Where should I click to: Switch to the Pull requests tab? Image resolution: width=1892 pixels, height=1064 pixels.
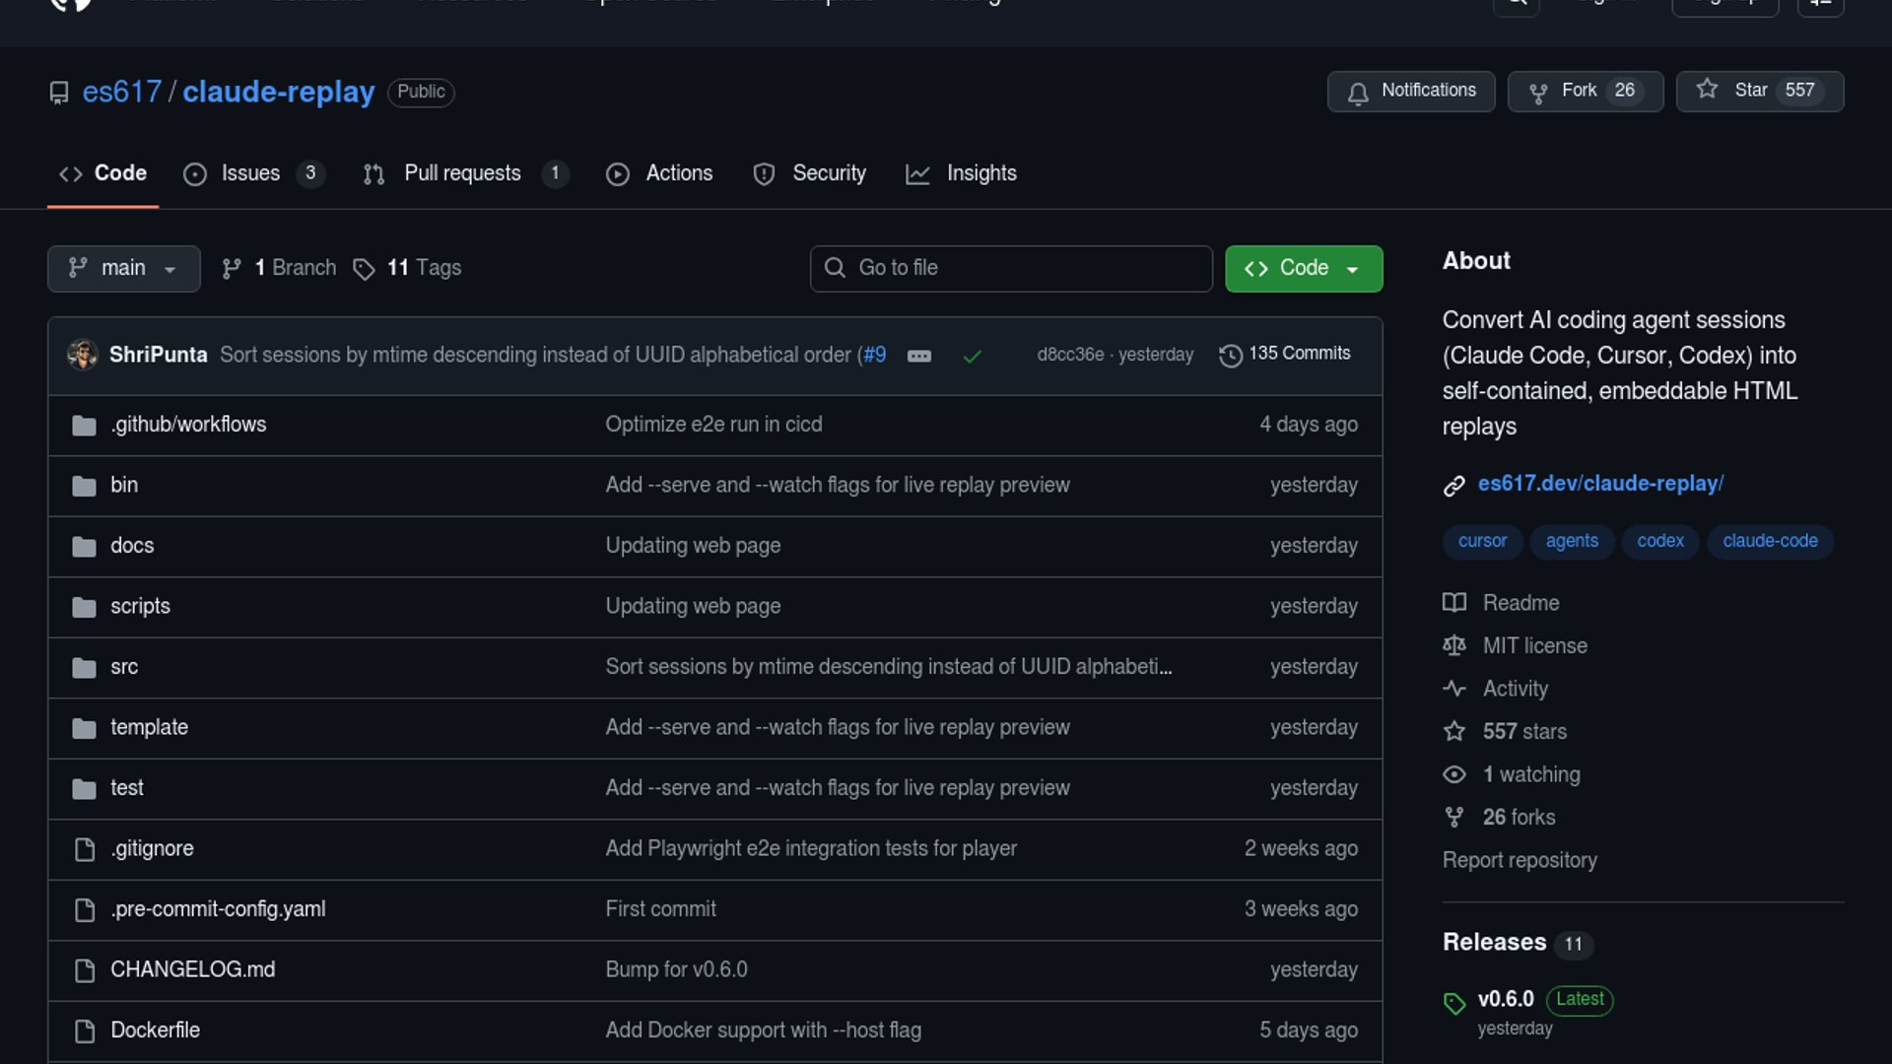462,173
